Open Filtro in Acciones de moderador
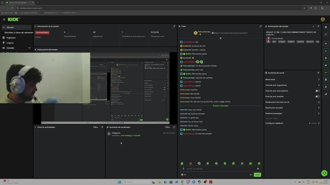 168,127
